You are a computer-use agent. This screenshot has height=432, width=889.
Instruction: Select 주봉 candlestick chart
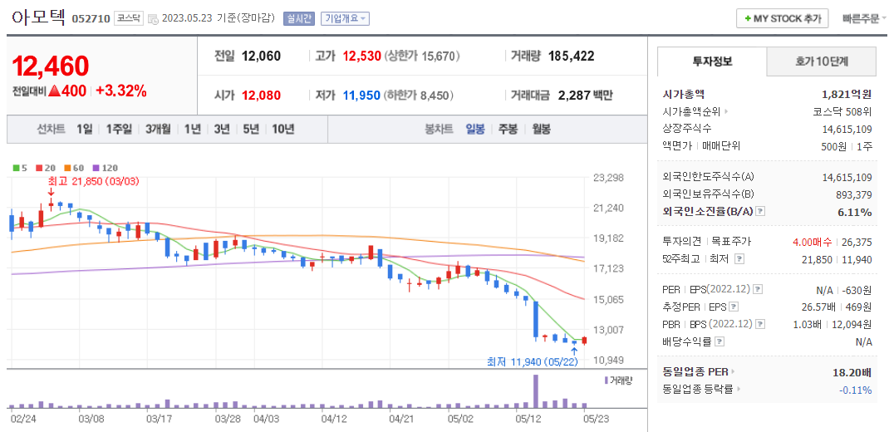508,130
